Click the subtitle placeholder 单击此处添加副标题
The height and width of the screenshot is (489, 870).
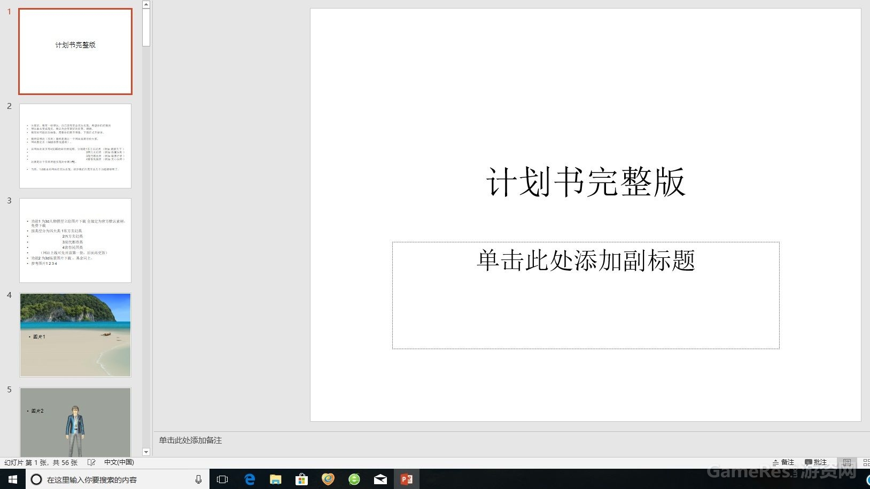(586, 295)
